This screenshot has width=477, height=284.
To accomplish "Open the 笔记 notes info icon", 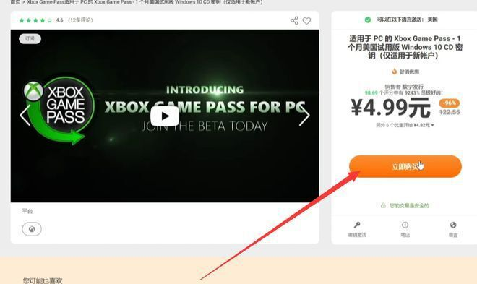I will 405,229.
